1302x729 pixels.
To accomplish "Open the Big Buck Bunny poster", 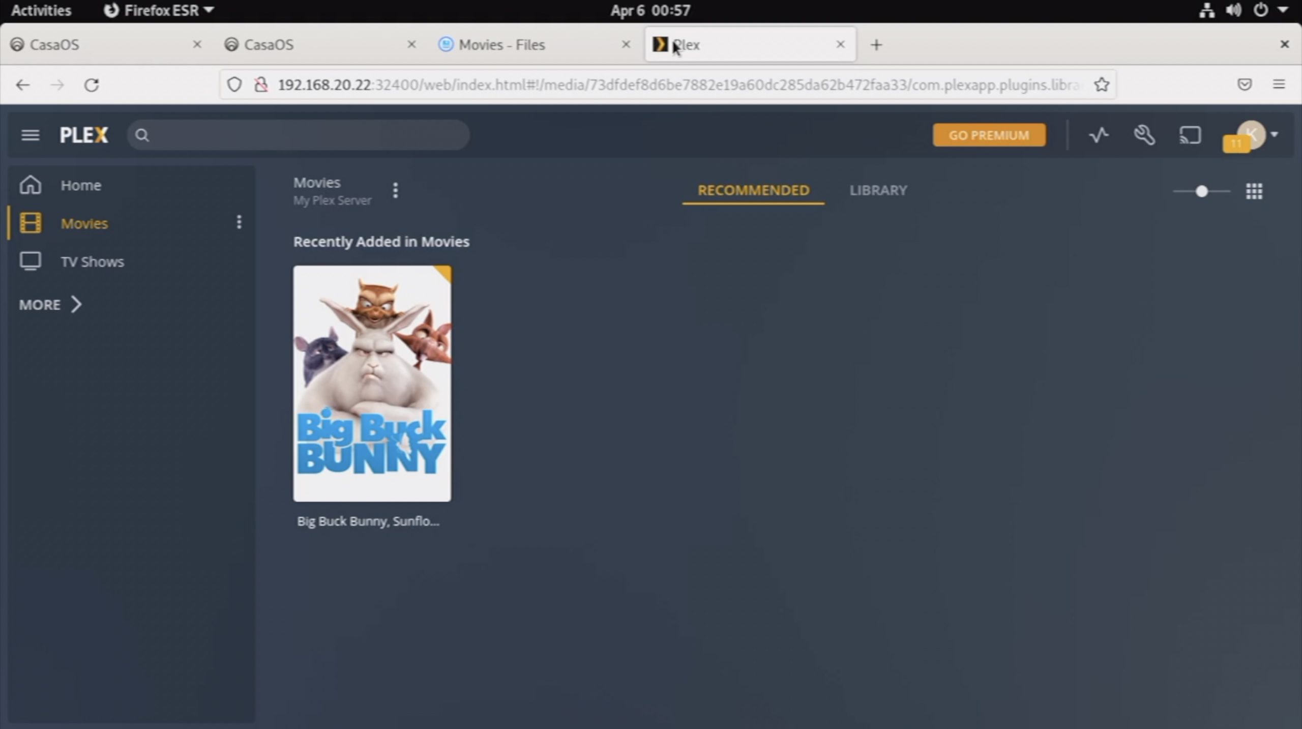I will click(x=372, y=384).
